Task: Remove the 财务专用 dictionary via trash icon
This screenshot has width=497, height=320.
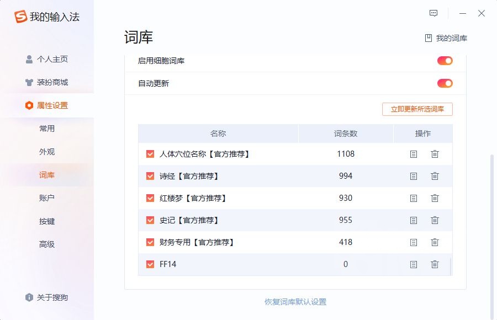Action: point(435,242)
